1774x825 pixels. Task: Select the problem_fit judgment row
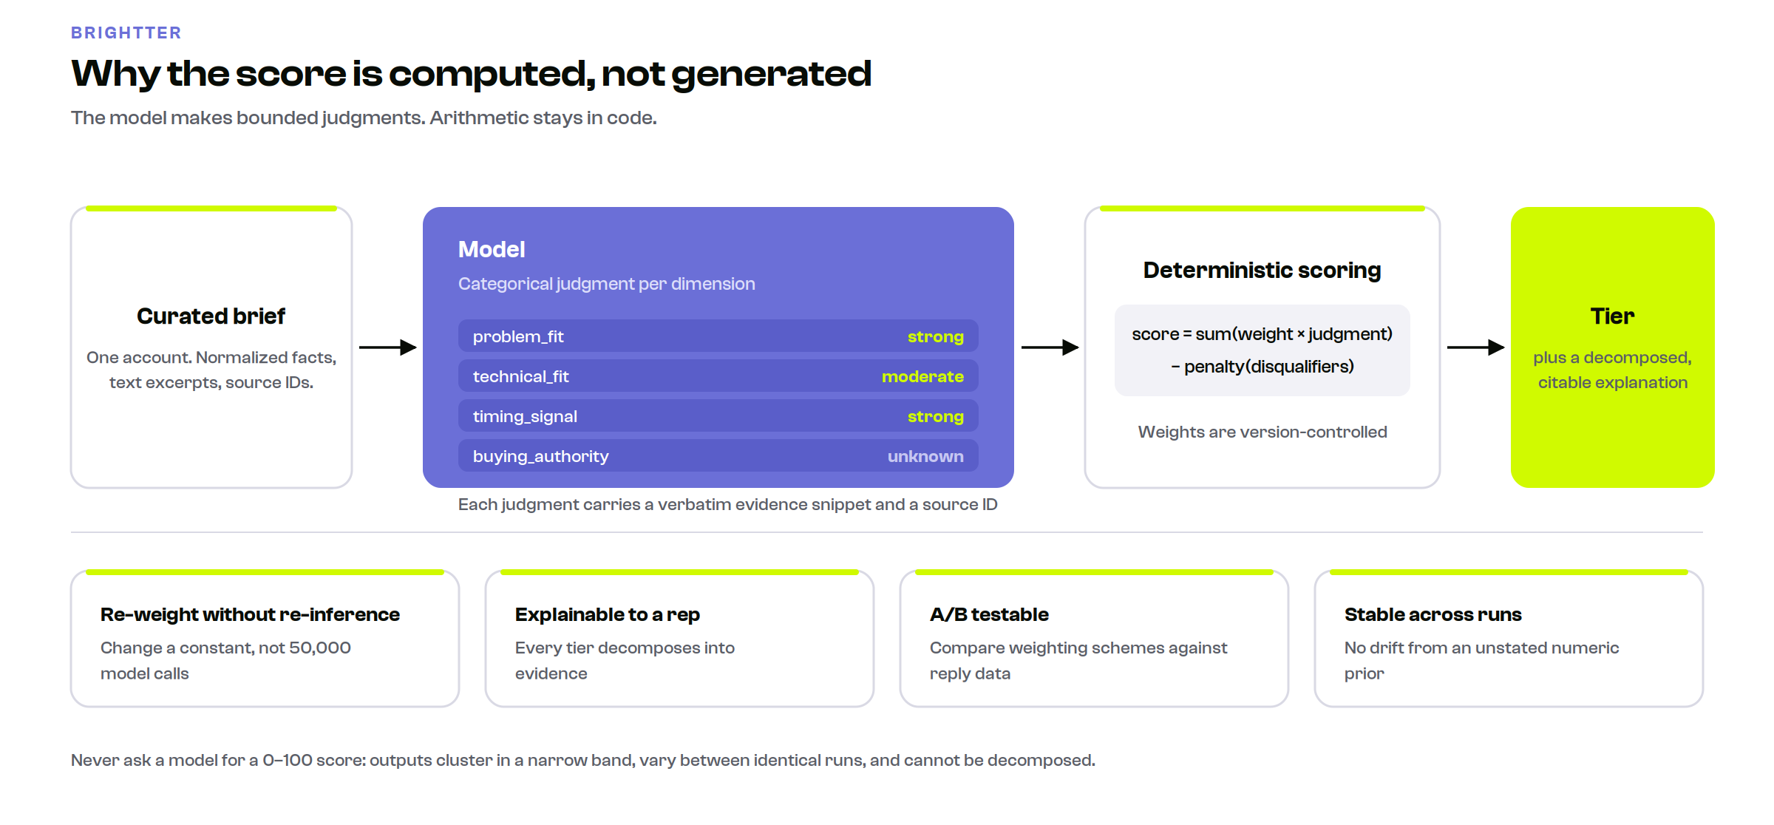point(718,336)
